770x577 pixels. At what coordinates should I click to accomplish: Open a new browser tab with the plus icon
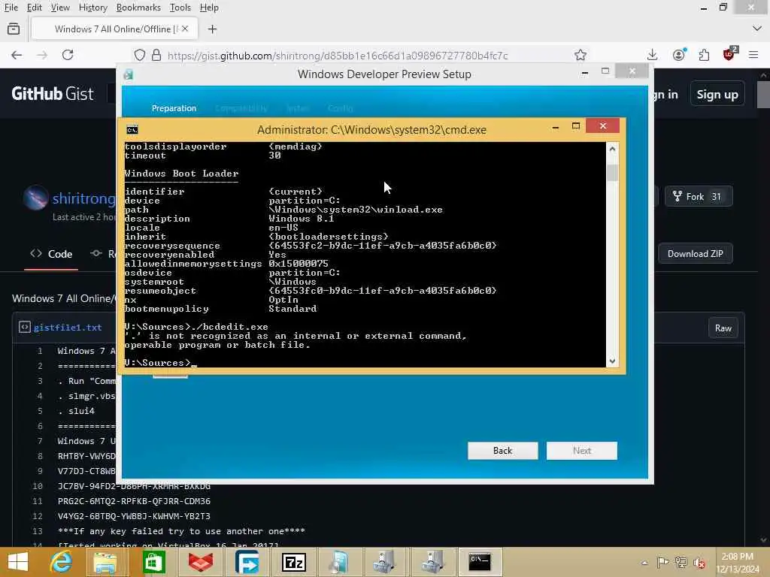pyautogui.click(x=212, y=29)
